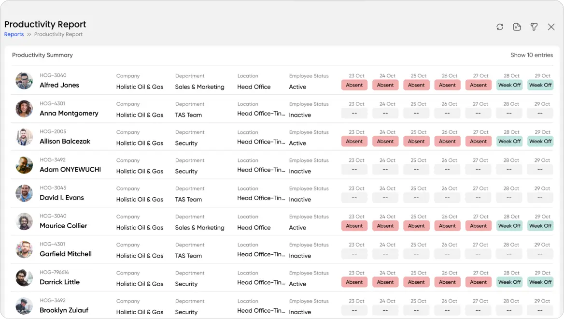Viewport: 564px width, 319px height.
Task: Click the export file icon
Action: (517, 27)
